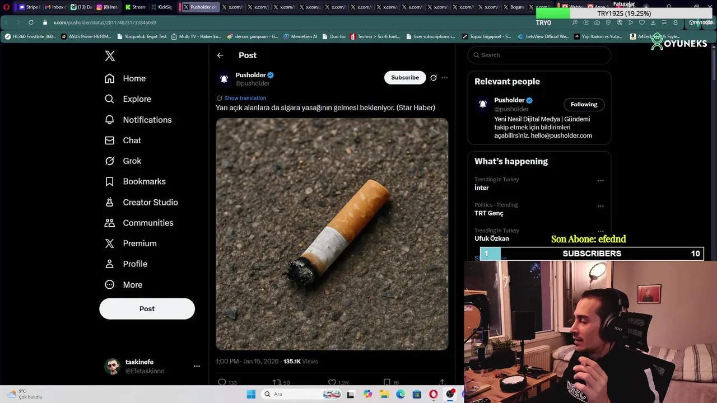The image size is (717, 403).
Task: Open Creator Studio from the sidebar
Action: click(x=141, y=202)
